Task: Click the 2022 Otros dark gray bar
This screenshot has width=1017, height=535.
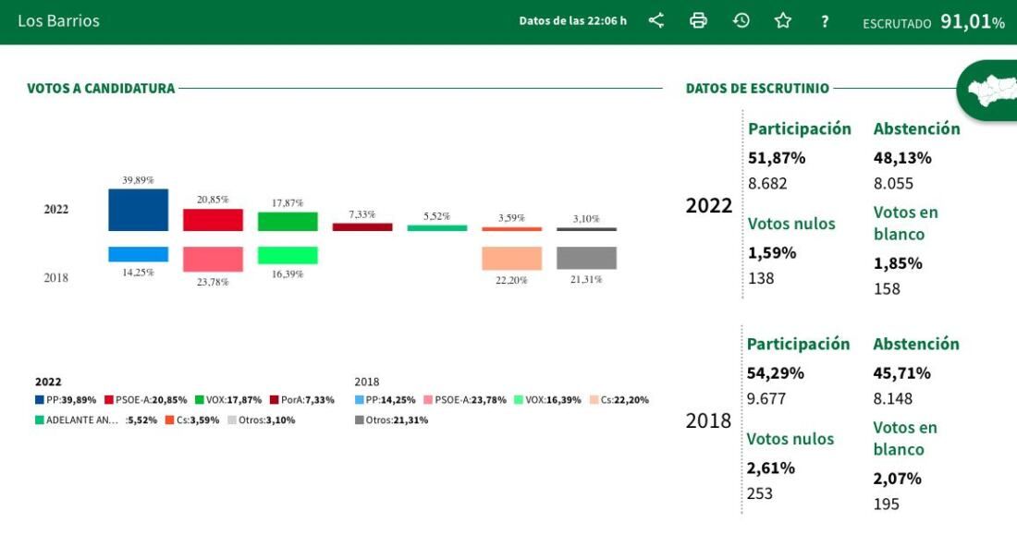Action: pos(586,229)
